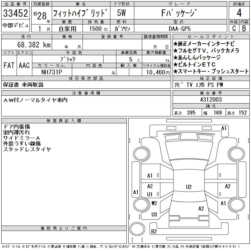Click the 5W door shape value
The height and width of the screenshot is (251, 251).
pyautogui.click(x=121, y=13)
